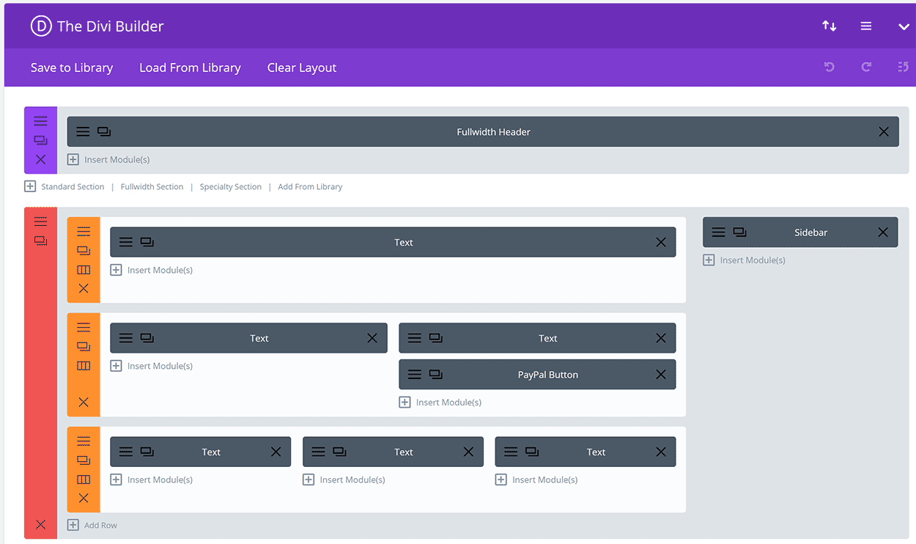Viewport: 916px width, 544px height.
Task: Select the Fullwidth Header module label
Action: (x=493, y=132)
